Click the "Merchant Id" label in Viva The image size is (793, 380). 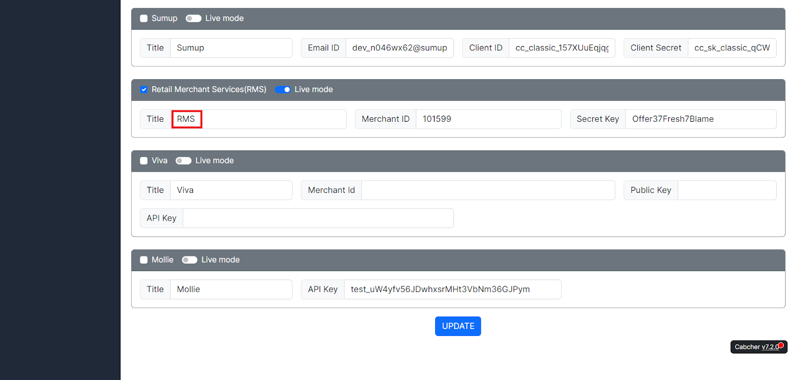click(332, 190)
